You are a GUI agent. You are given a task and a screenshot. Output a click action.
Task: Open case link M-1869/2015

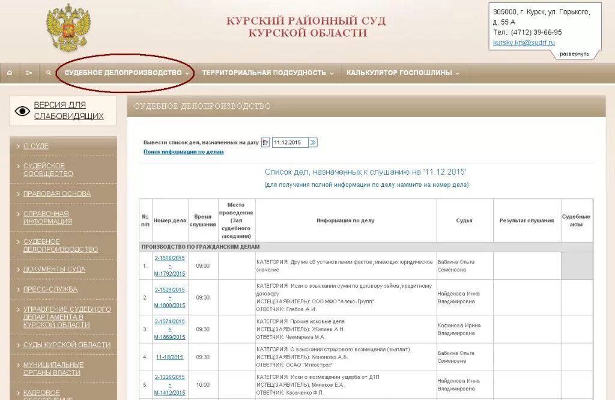tap(169, 338)
